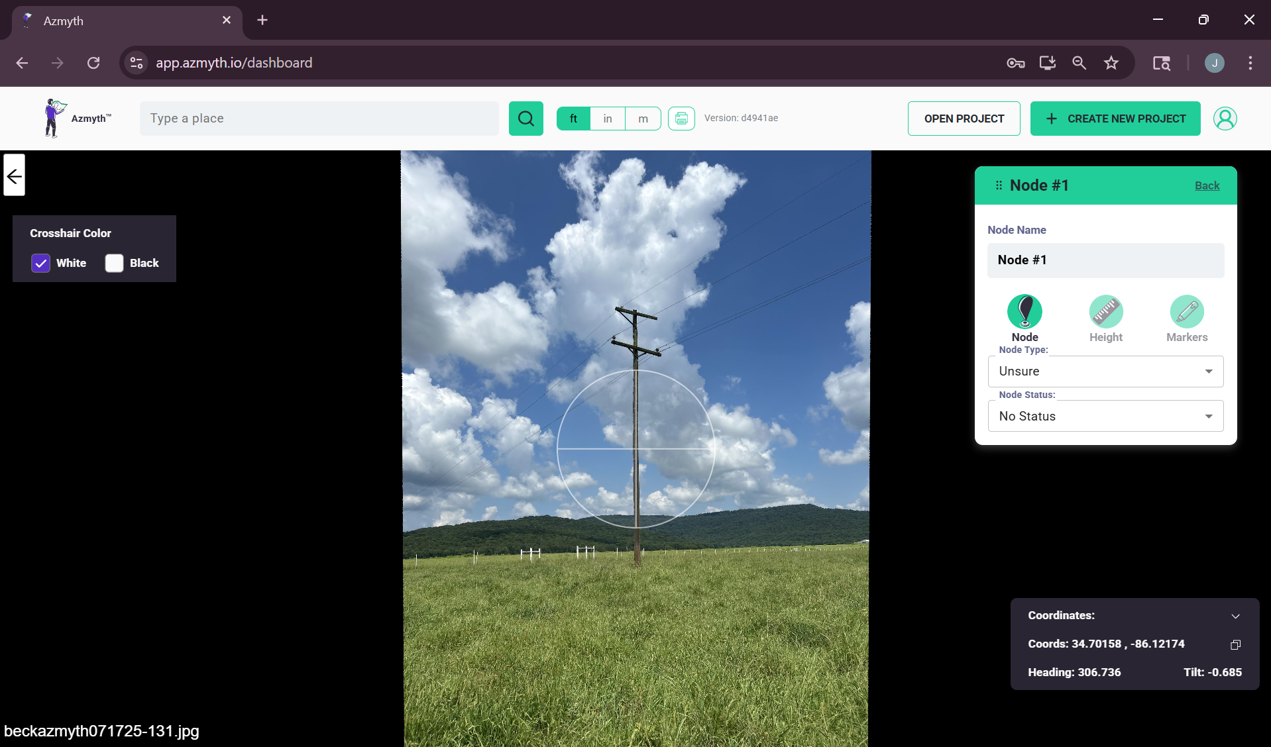This screenshot has width=1271, height=747.
Task: Click the Type a place search field
Action: tap(319, 119)
